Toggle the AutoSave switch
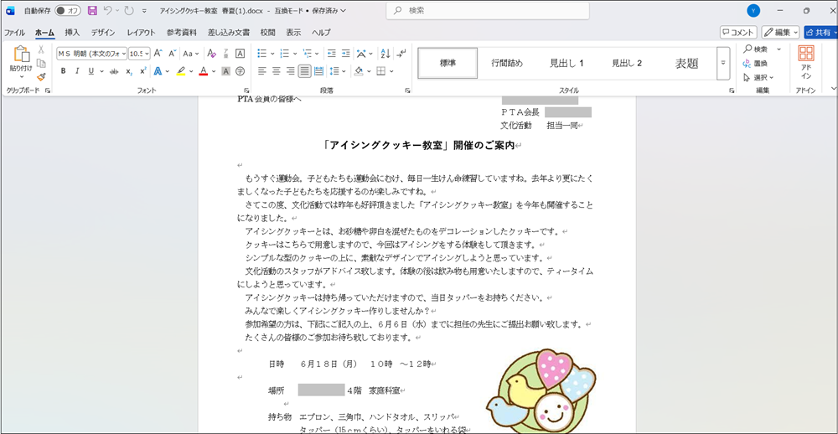Screen dimensions: 838x434 [x=68, y=10]
